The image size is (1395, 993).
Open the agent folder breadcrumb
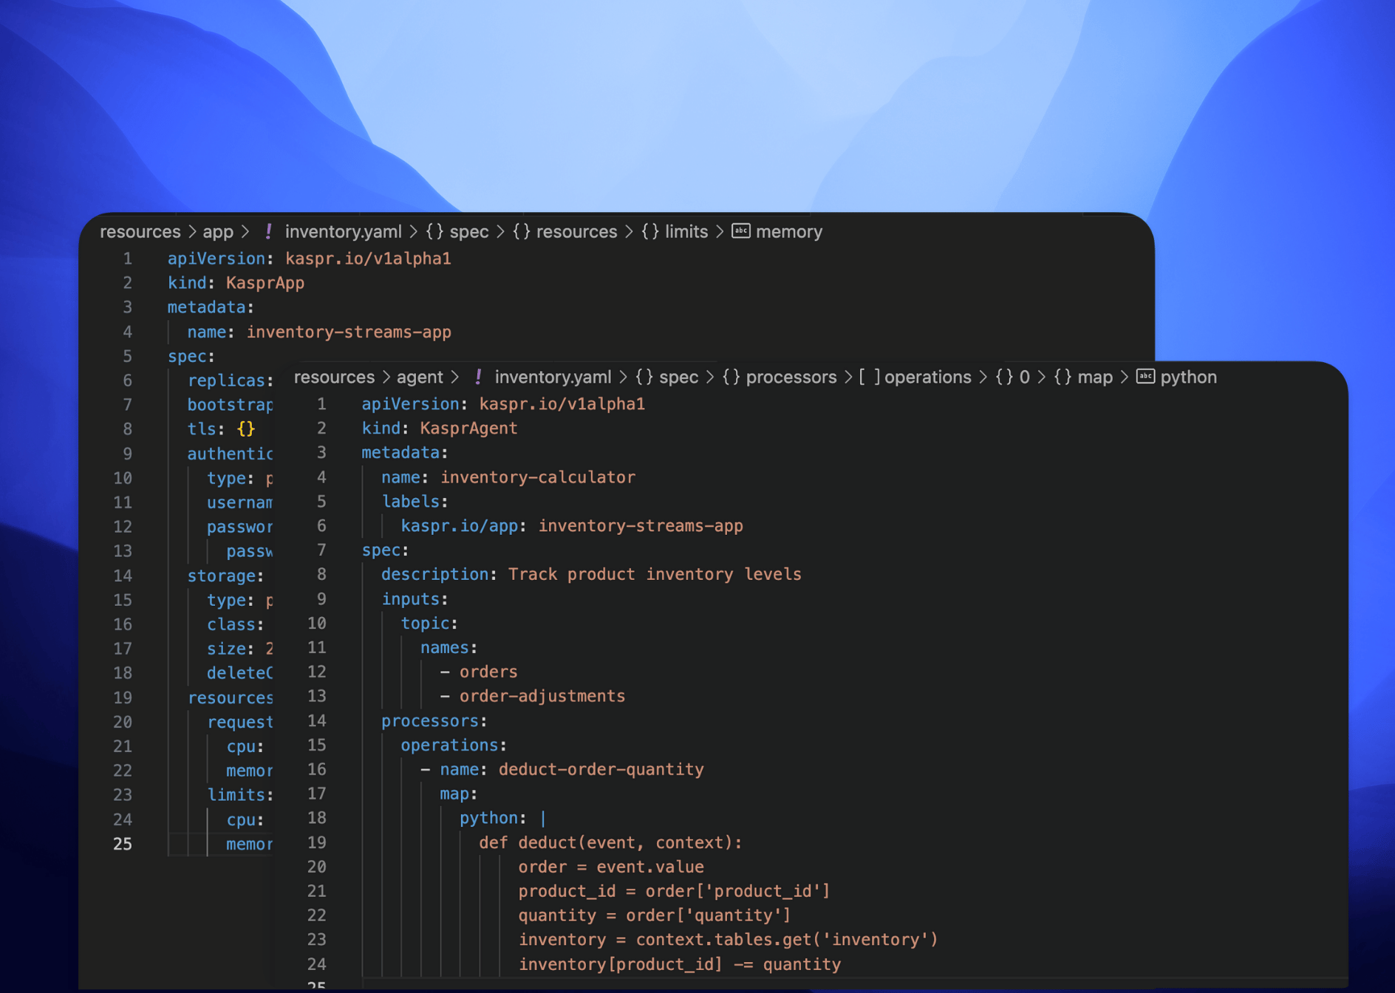coord(420,378)
